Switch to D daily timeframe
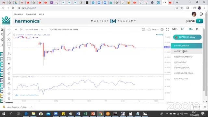Viewport: 208px width, 117px height. point(197,29)
